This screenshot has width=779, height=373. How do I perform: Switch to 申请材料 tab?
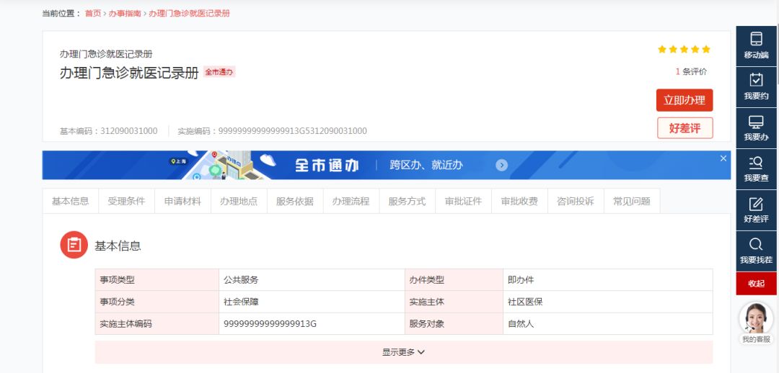pyautogui.click(x=182, y=202)
